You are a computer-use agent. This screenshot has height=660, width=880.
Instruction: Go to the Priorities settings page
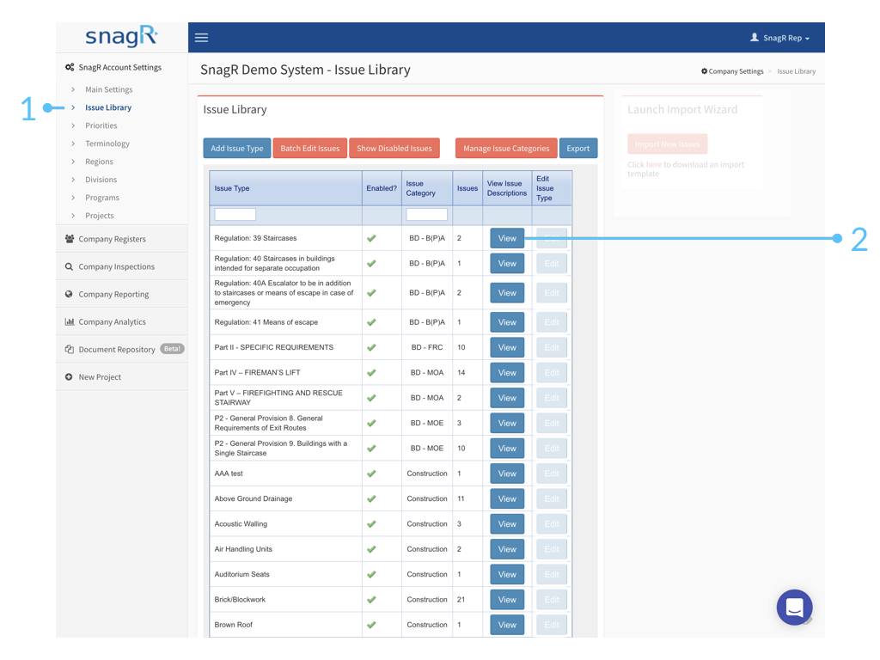coord(101,125)
